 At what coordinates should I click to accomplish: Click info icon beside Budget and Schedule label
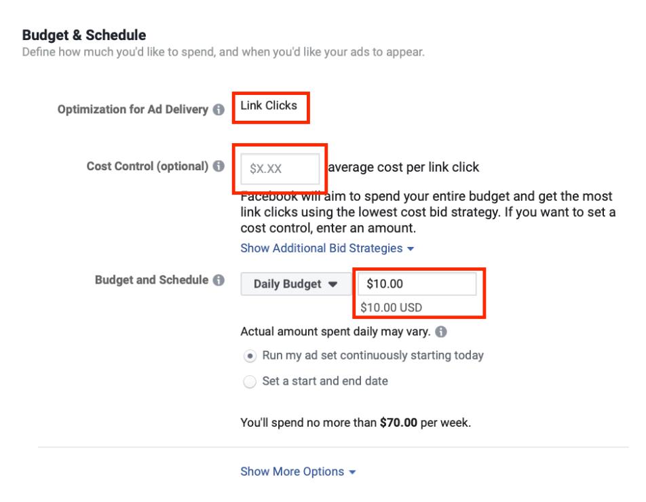(x=218, y=280)
